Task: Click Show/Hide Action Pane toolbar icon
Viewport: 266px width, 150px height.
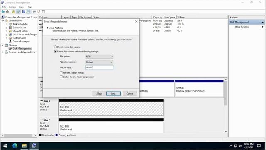Action: [29, 12]
